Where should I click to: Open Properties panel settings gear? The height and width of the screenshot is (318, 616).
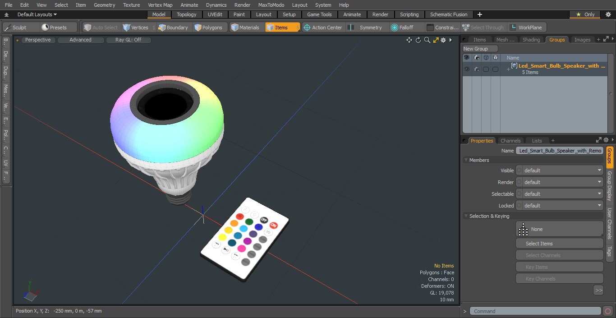pyautogui.click(x=606, y=140)
